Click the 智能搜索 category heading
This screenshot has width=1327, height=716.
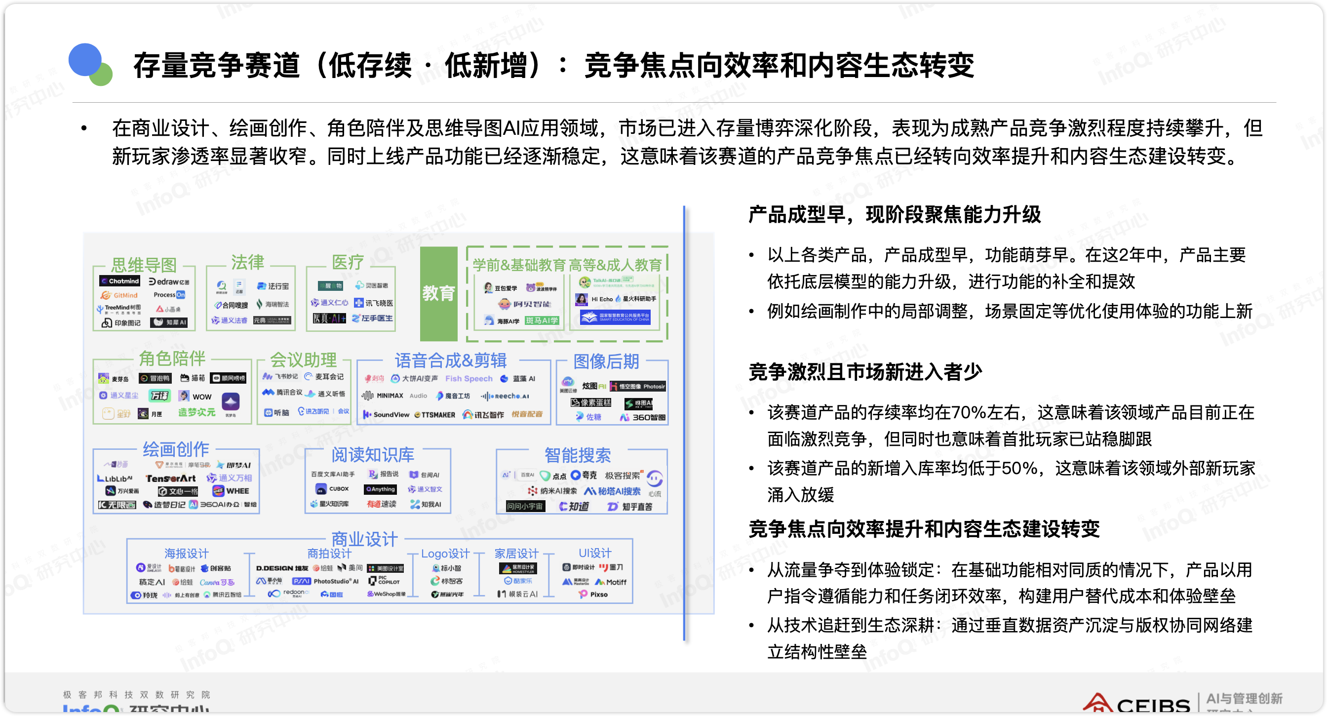tap(578, 455)
